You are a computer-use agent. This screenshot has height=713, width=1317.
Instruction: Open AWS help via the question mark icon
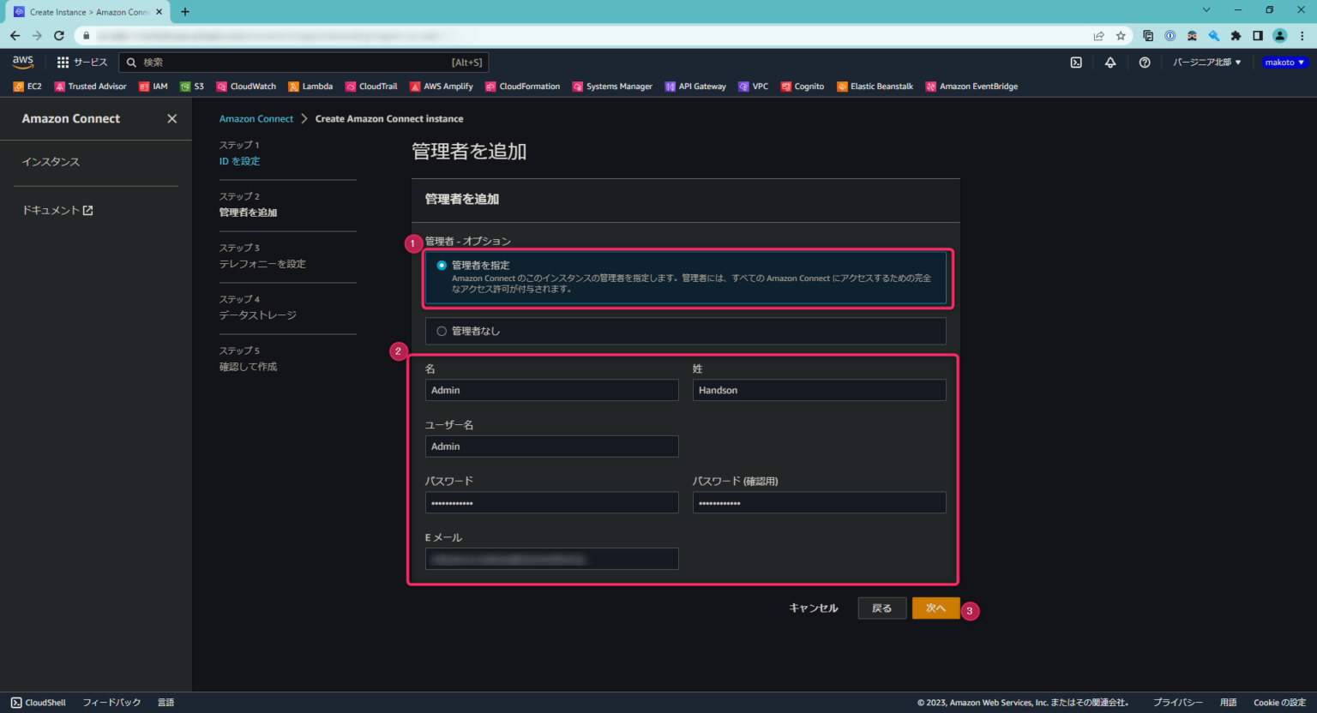pos(1145,62)
